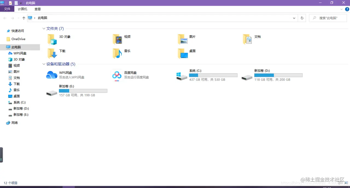Click properties icon in quick access toolbar
The height and width of the screenshot is (188, 350).
(10, 3)
